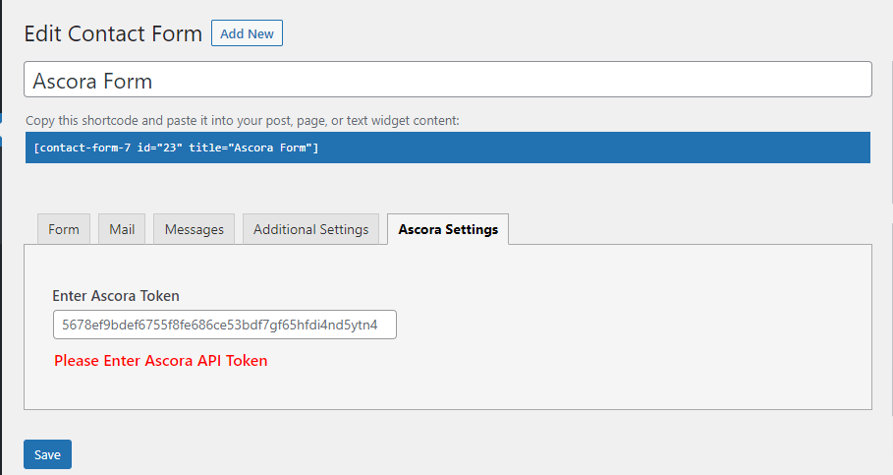
Task: Click inside the Ascora token input
Action: pos(224,325)
